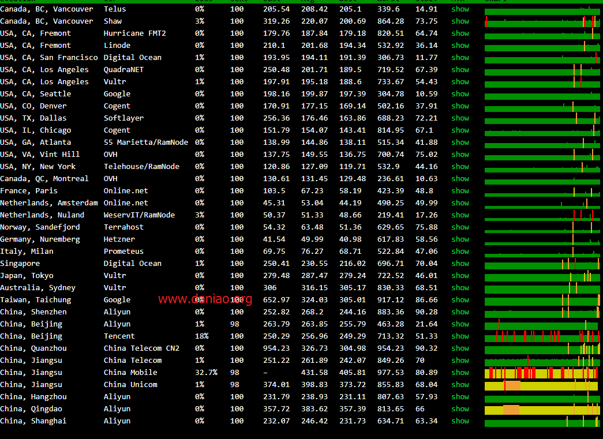The height and width of the screenshot is (439, 603).
Task: Click show in the Hurricane FMT2 row
Action: coord(460,33)
